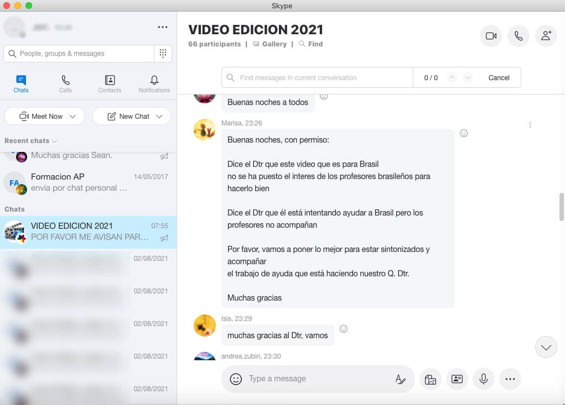This screenshot has width=565, height=405.
Task: Expand the New Chat dropdown
Action: pos(159,117)
